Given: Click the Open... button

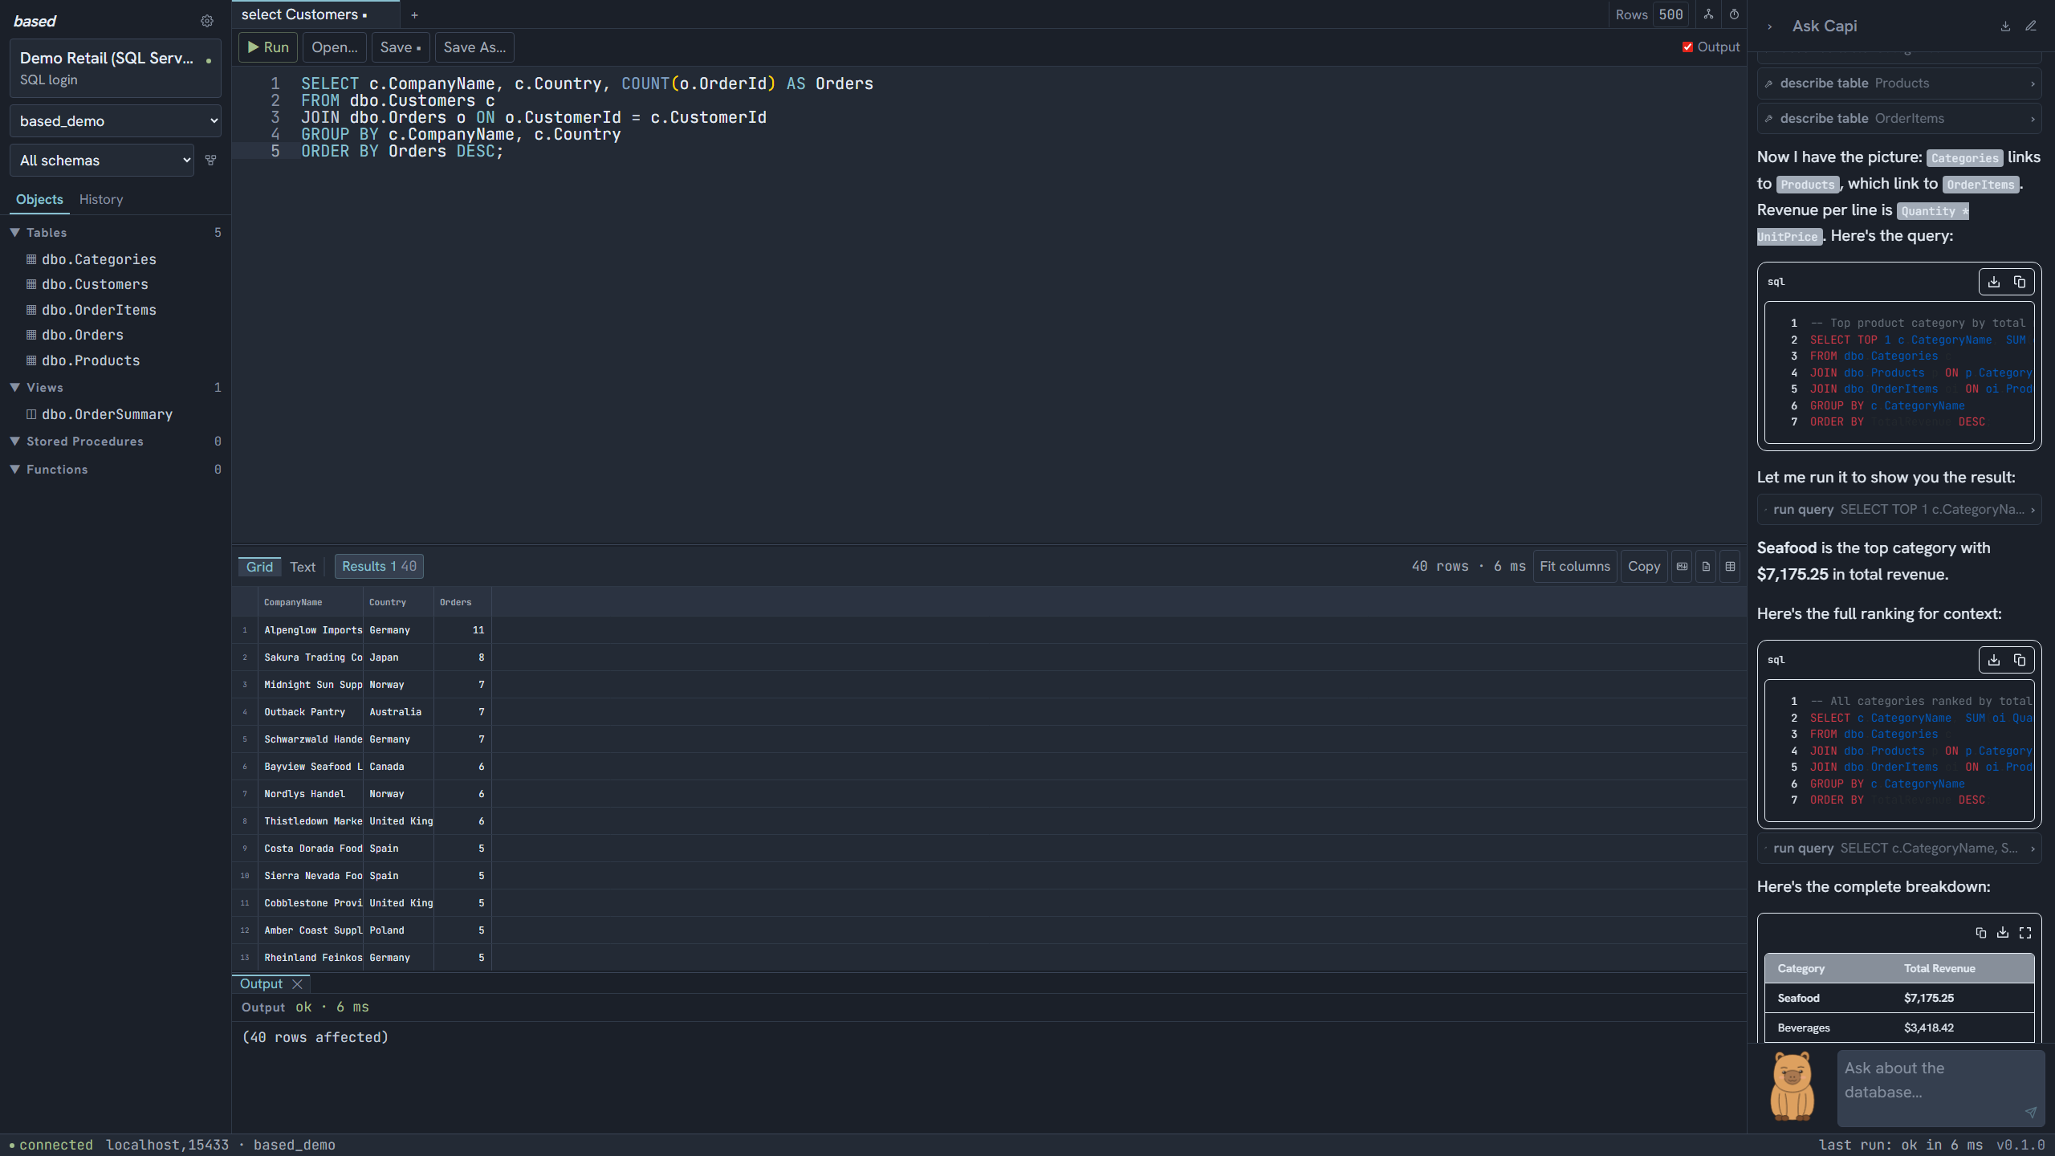Looking at the screenshot, I should [x=335, y=47].
